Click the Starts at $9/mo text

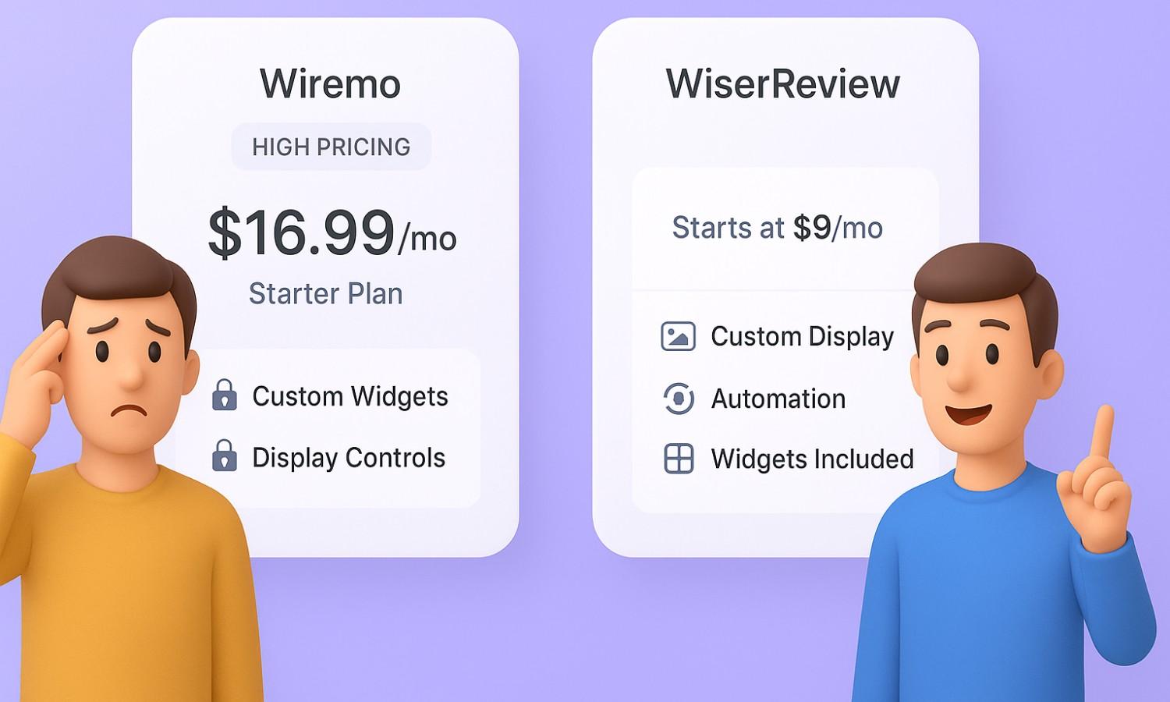click(x=778, y=228)
